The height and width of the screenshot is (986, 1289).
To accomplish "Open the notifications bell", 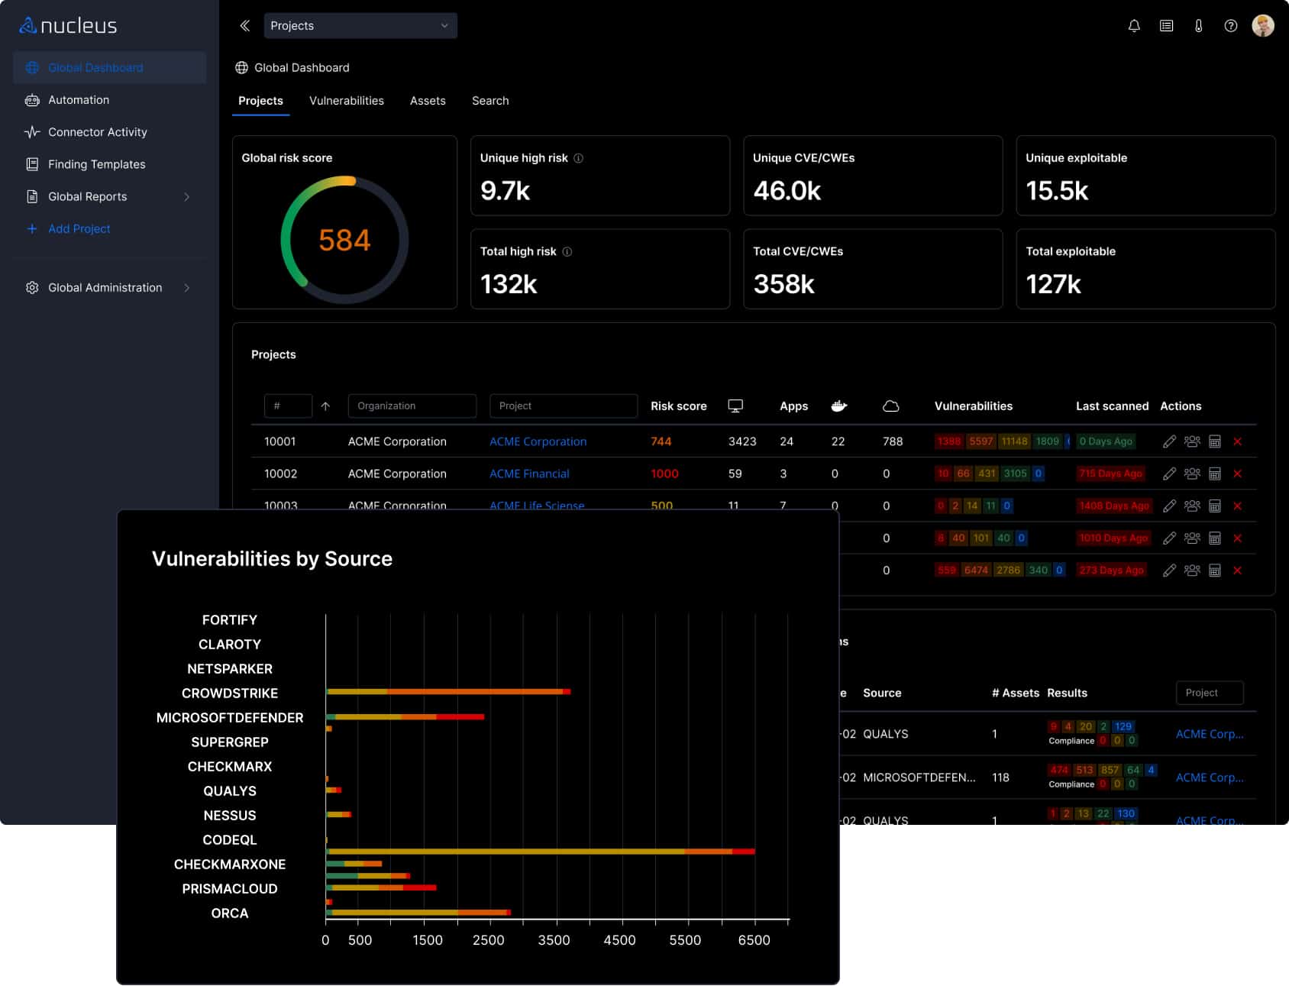I will 1134,26.
